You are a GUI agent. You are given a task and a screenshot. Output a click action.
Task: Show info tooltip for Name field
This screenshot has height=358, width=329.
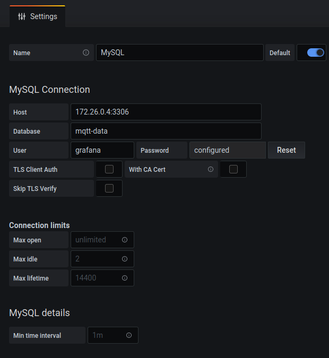point(86,53)
